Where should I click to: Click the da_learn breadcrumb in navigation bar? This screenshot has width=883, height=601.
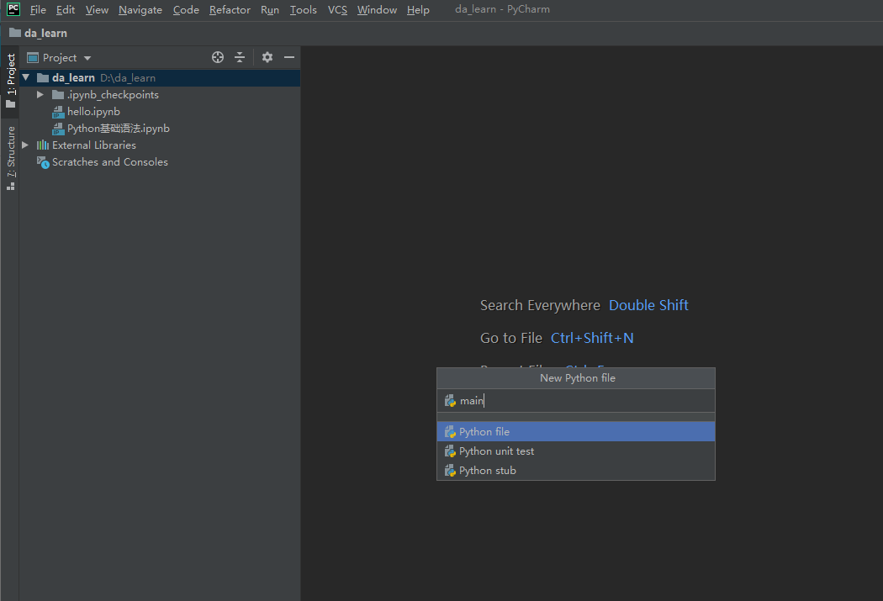click(x=39, y=33)
